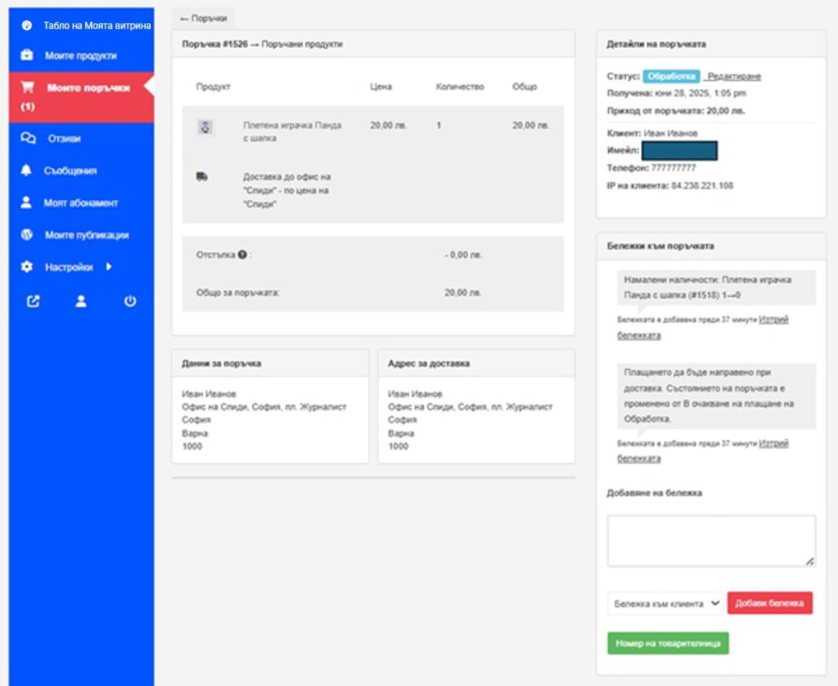The height and width of the screenshot is (686, 838).
Task: Click the question mark icon next to Отстъпка
Action: tap(242, 255)
